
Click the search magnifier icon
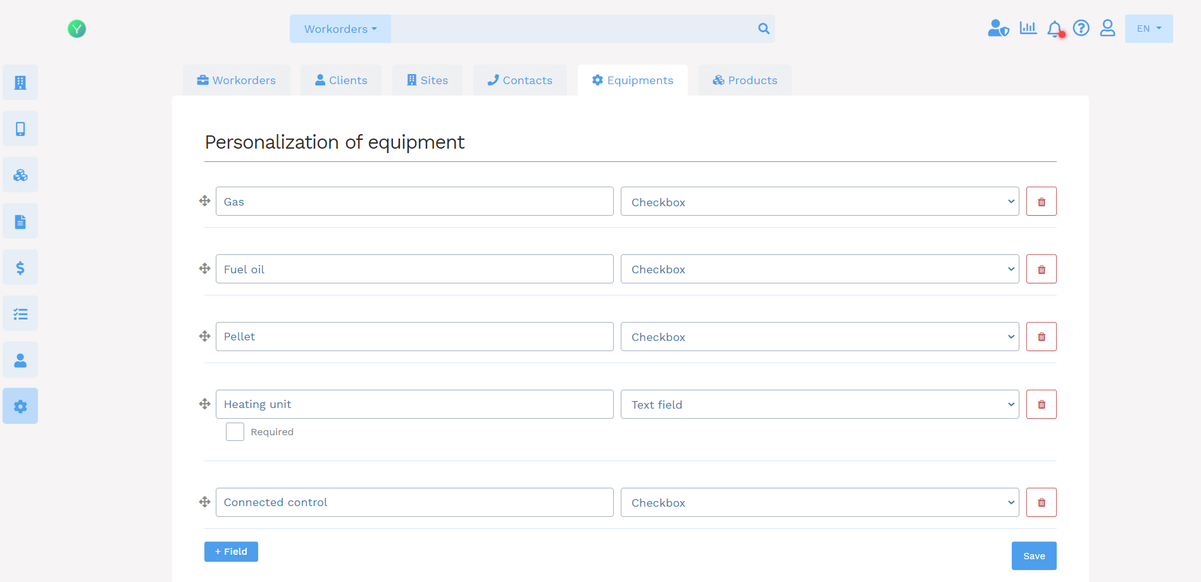pyautogui.click(x=764, y=28)
